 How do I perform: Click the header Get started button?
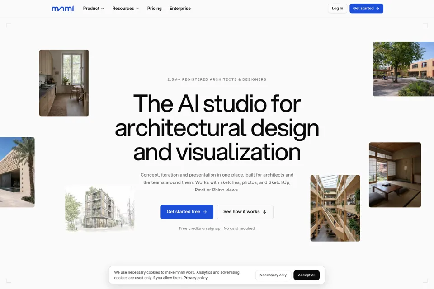click(366, 9)
